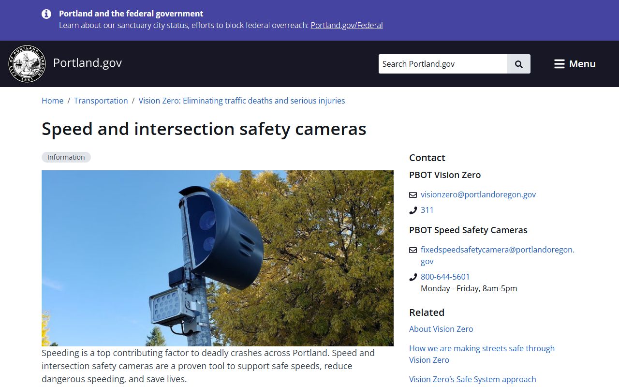Click the info icon in the purple banner

[x=46, y=14]
